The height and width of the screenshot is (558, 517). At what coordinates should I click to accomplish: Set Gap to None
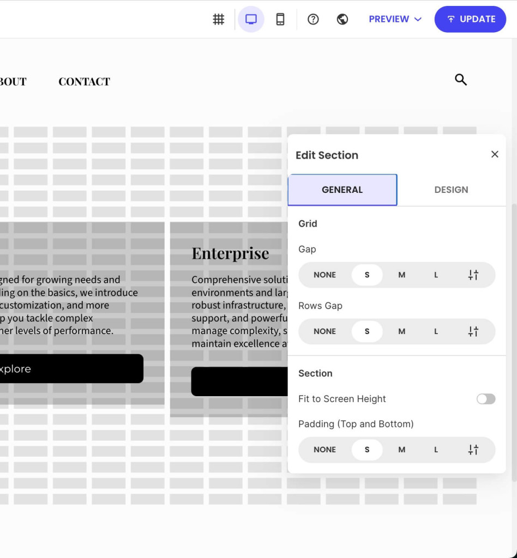(x=324, y=275)
